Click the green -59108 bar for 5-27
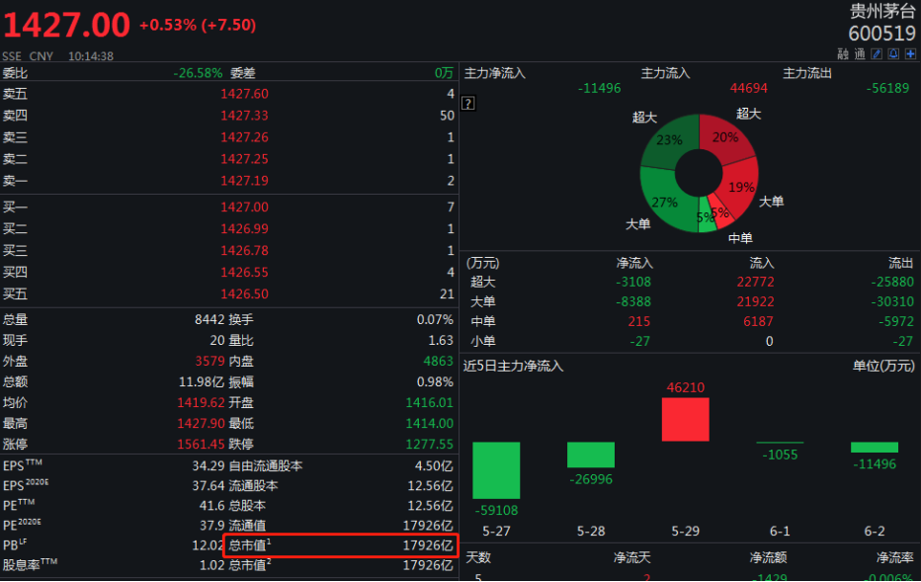Image resolution: width=921 pixels, height=582 pixels. (x=496, y=470)
